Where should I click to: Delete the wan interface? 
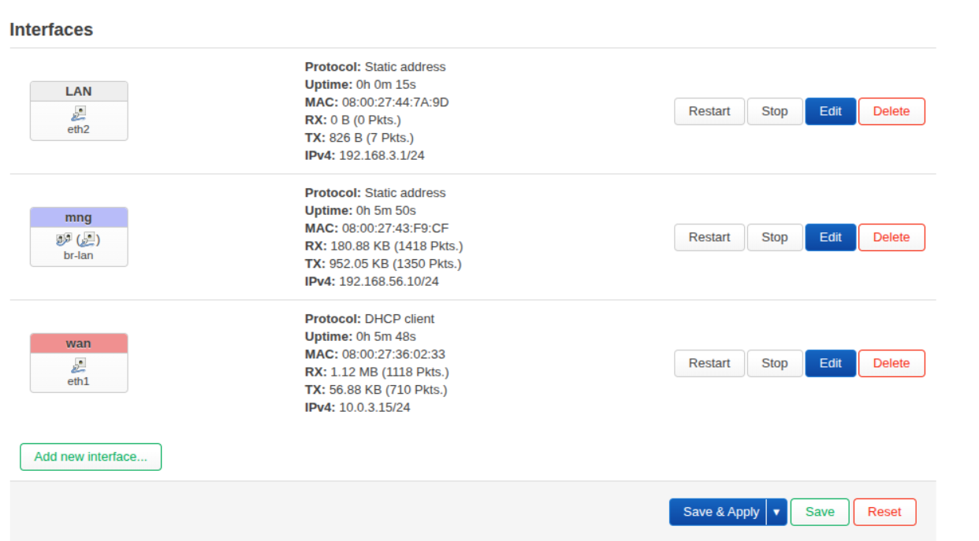(x=891, y=363)
